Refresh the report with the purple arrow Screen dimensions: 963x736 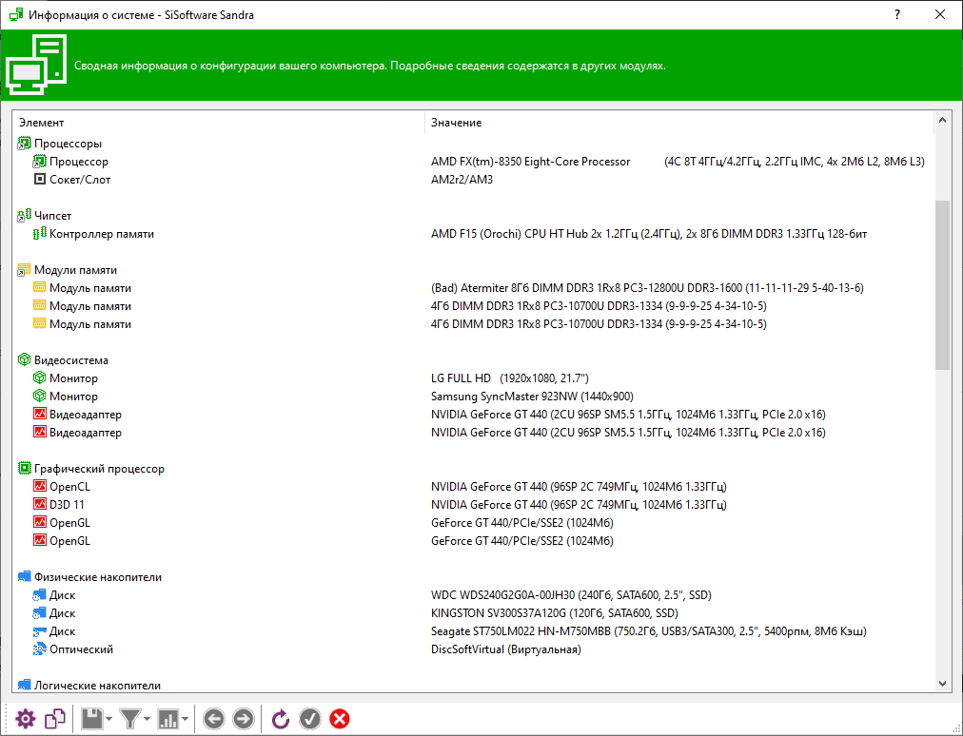pos(280,719)
